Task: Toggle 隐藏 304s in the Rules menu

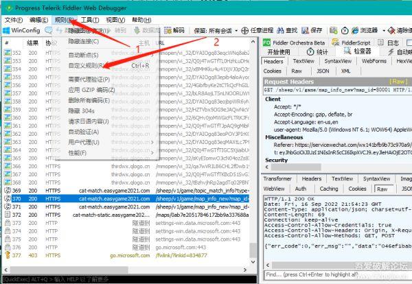Action: [x=81, y=109]
